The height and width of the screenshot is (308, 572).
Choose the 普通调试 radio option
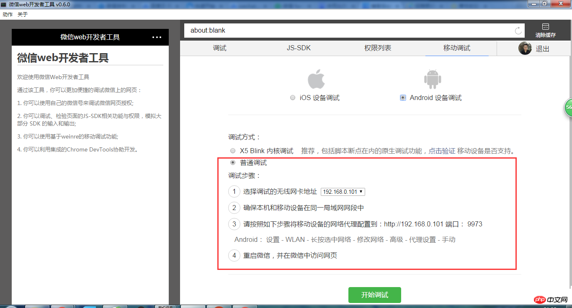233,163
